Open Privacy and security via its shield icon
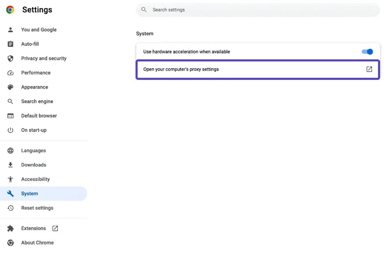385x258 pixels. (10, 58)
